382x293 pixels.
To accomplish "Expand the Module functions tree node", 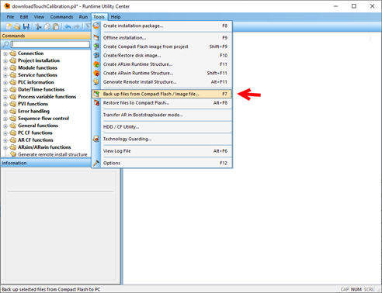I will pos(5,68).
